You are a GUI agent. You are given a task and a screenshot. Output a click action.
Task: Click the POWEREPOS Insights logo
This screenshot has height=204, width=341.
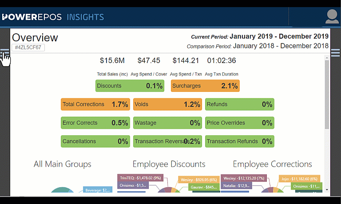[x=53, y=17]
